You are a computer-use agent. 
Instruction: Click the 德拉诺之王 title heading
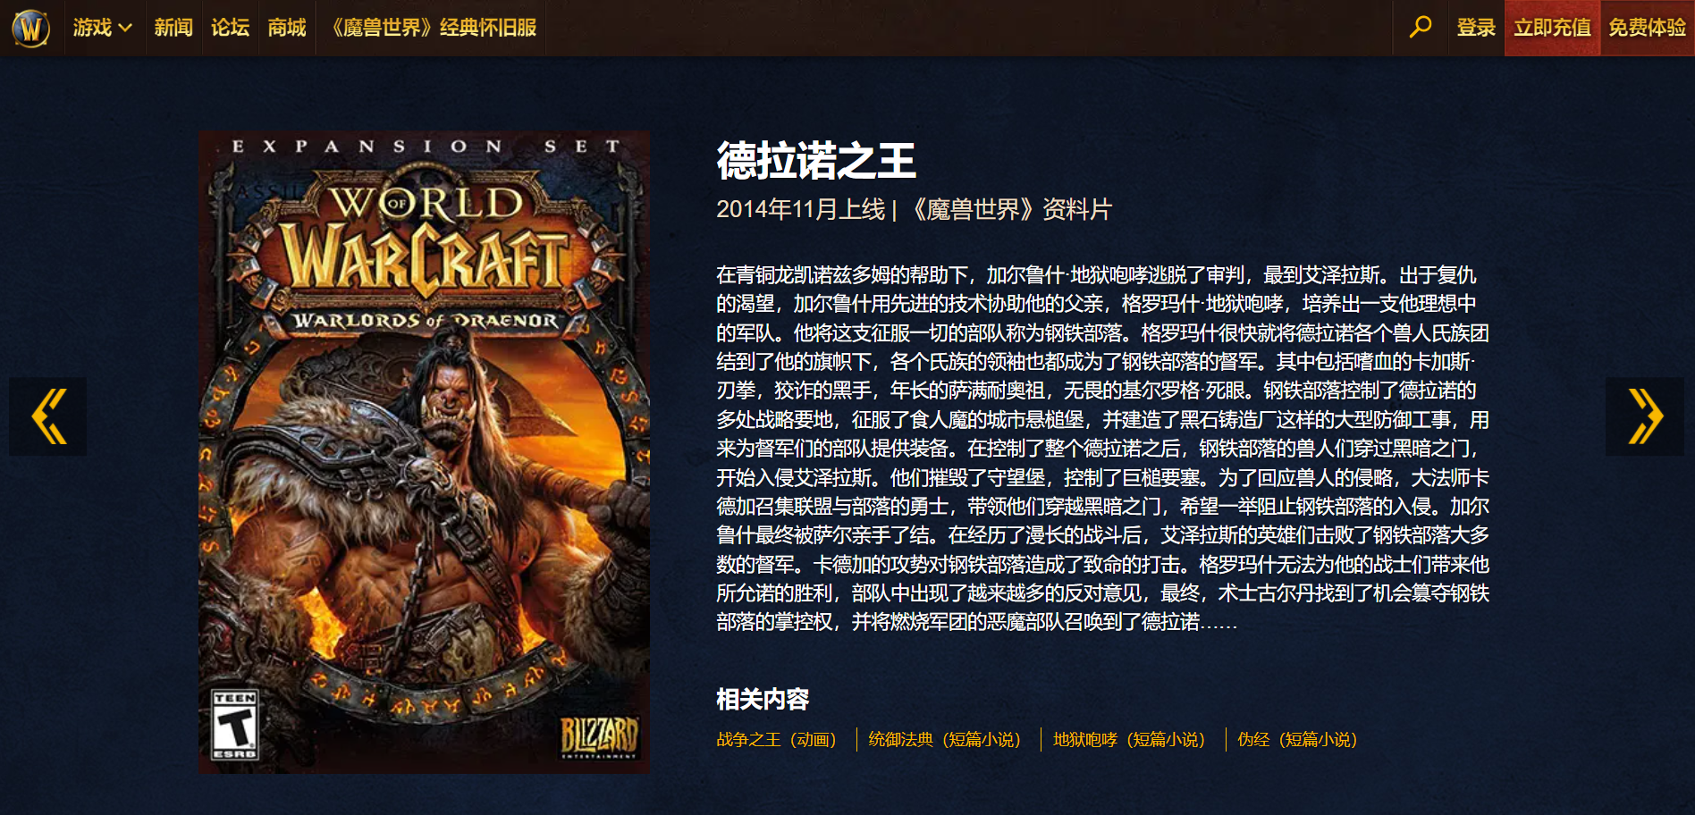point(816,162)
